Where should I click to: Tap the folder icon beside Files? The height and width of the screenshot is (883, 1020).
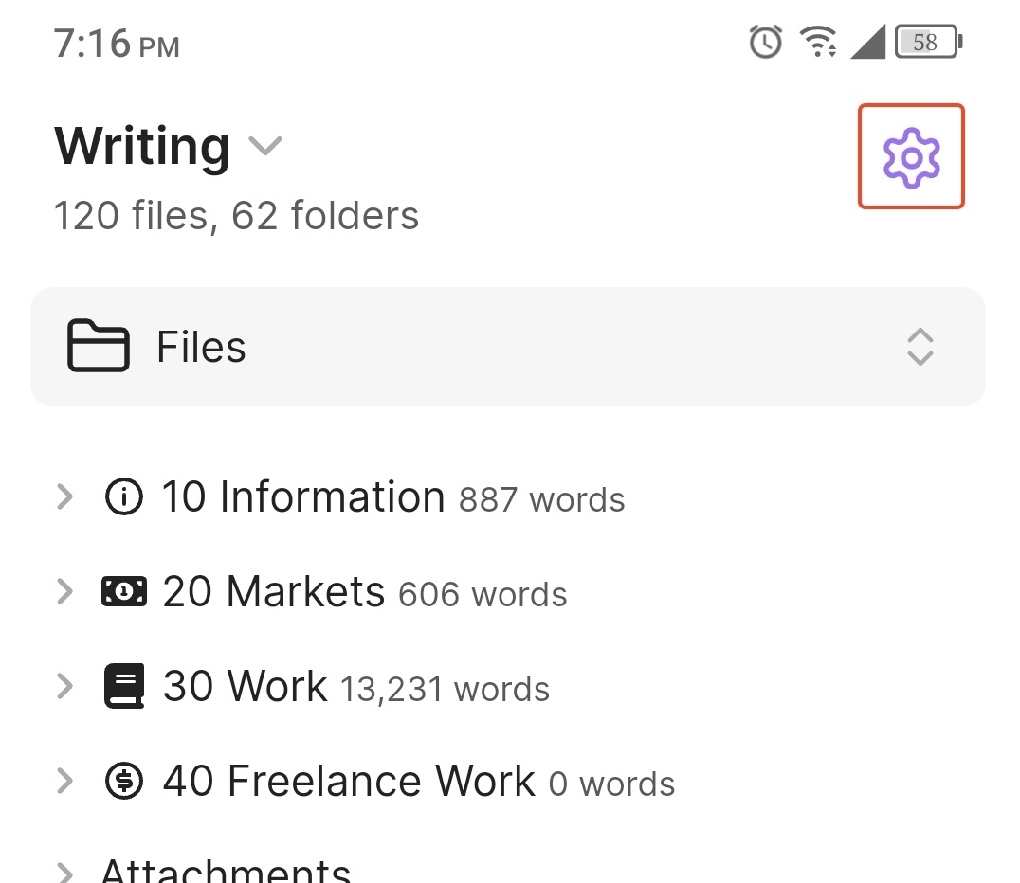[98, 347]
